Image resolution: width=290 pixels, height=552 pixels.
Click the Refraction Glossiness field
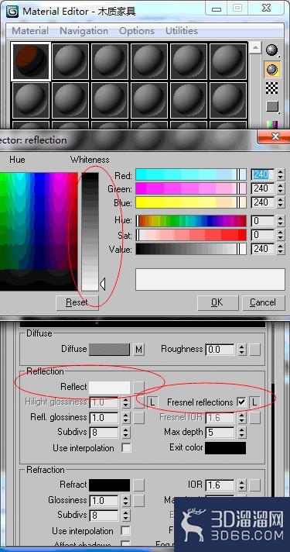[x=104, y=500]
